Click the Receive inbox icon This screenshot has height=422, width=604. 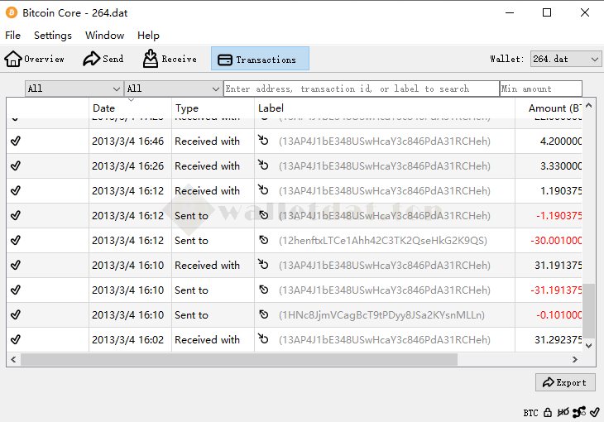[151, 59]
